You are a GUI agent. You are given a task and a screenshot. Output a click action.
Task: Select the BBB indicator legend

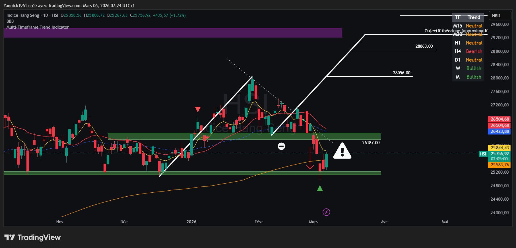point(10,21)
